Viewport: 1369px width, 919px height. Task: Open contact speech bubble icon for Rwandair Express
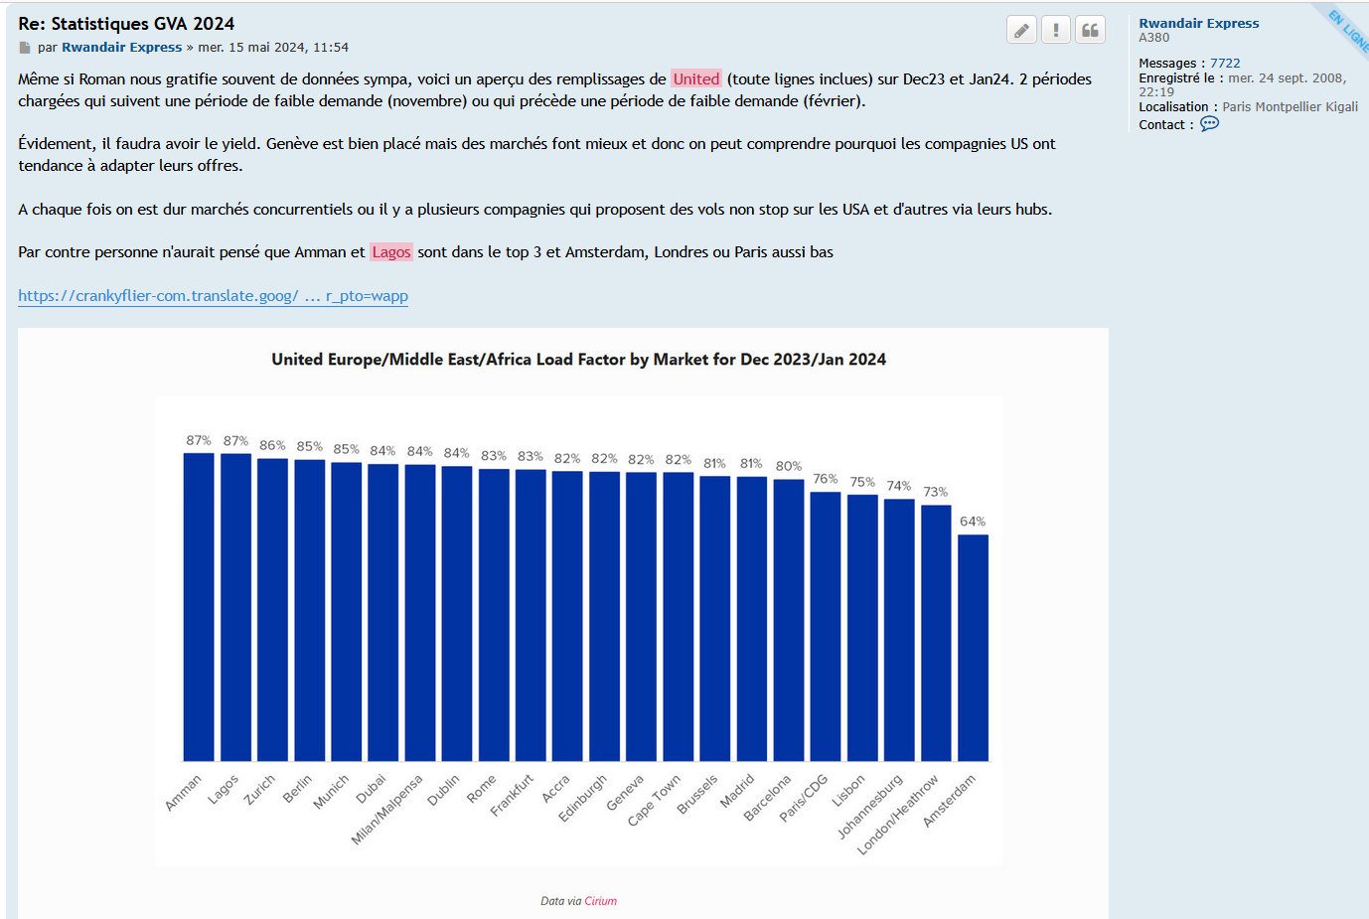(1209, 124)
